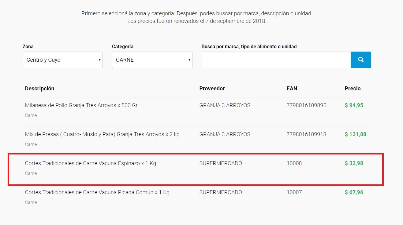The width and height of the screenshot is (403, 225).
Task: Expand the Categoría dropdown set to CARNE
Action: (x=152, y=60)
